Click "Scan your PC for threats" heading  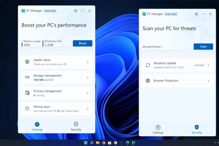click(169, 28)
